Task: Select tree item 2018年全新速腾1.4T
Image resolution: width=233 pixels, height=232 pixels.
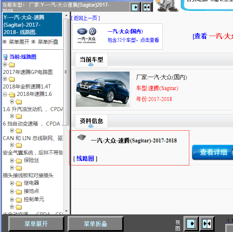Action: click(x=27, y=86)
